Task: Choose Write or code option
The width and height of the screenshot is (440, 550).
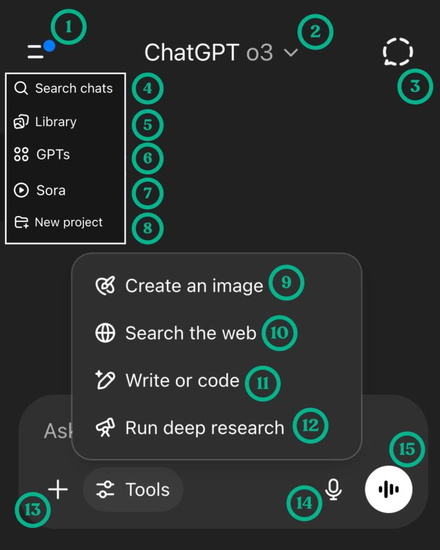Action: pos(182,381)
